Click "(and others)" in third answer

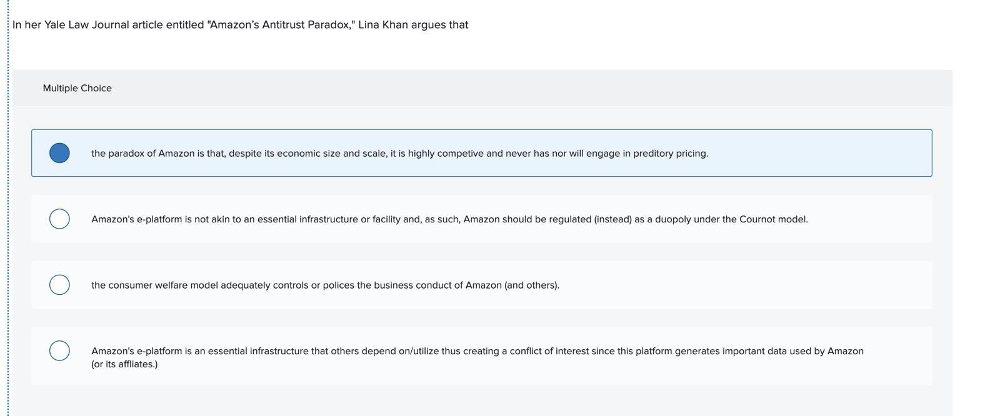point(531,285)
